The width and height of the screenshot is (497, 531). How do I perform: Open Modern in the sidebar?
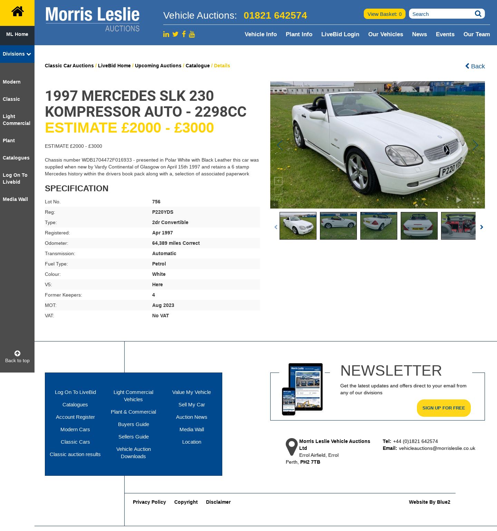(12, 82)
